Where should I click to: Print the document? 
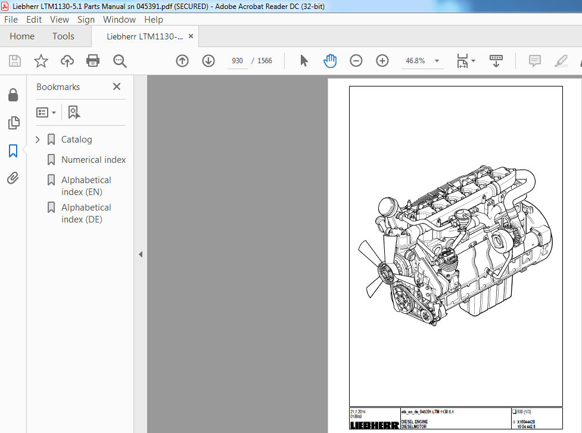[x=93, y=61]
